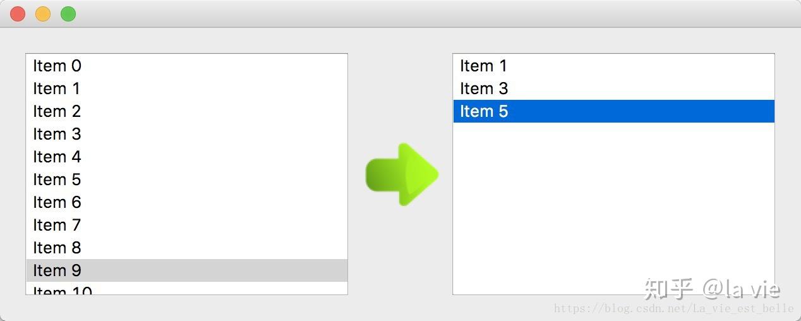Highlight Item 6 in the left list
The height and width of the screenshot is (321, 801).
(57, 202)
